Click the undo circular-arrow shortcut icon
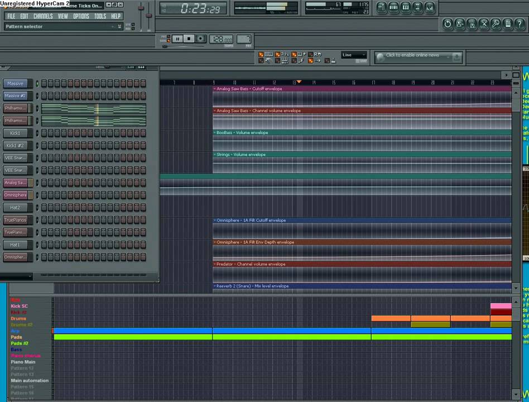 (x=448, y=24)
